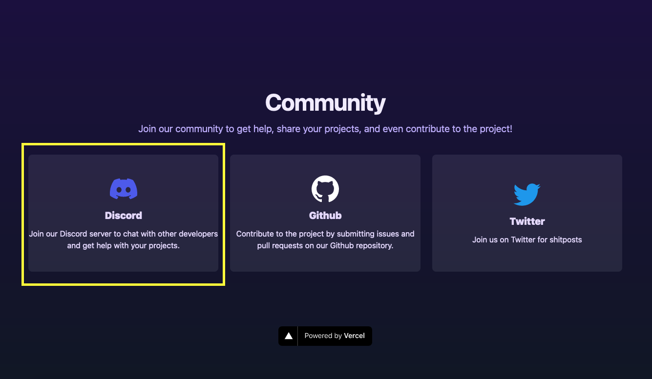Select the Discord icon inside the highlighted card
The height and width of the screenshot is (379, 652).
tap(124, 189)
